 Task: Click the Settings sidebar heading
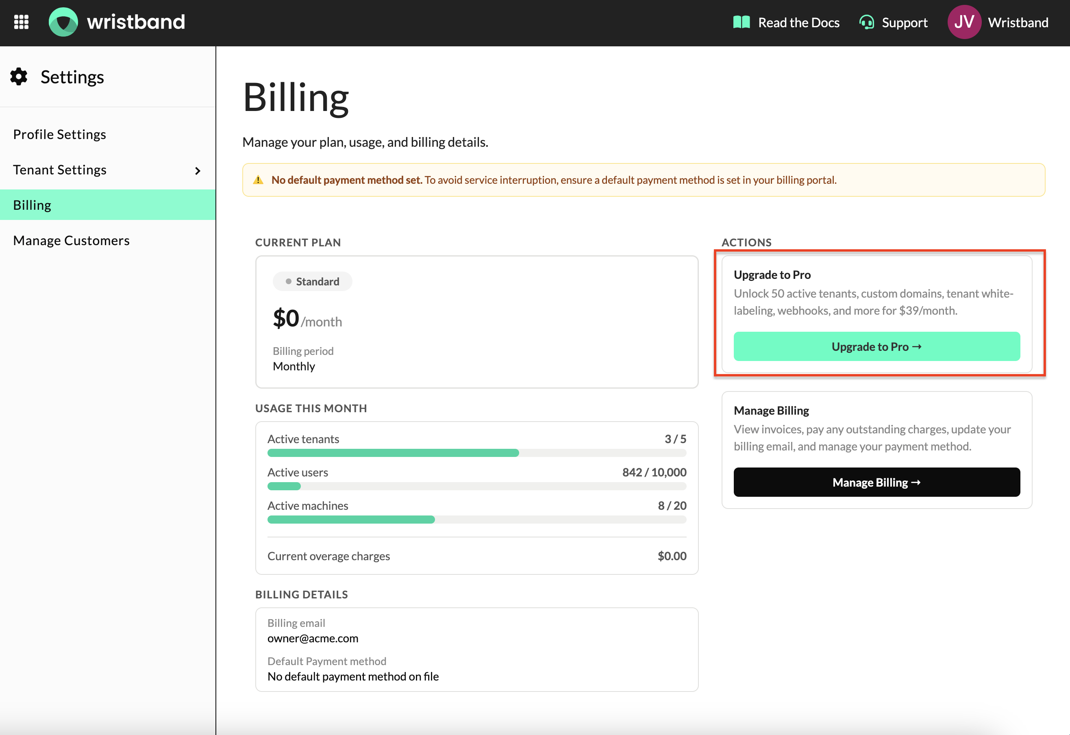(72, 77)
